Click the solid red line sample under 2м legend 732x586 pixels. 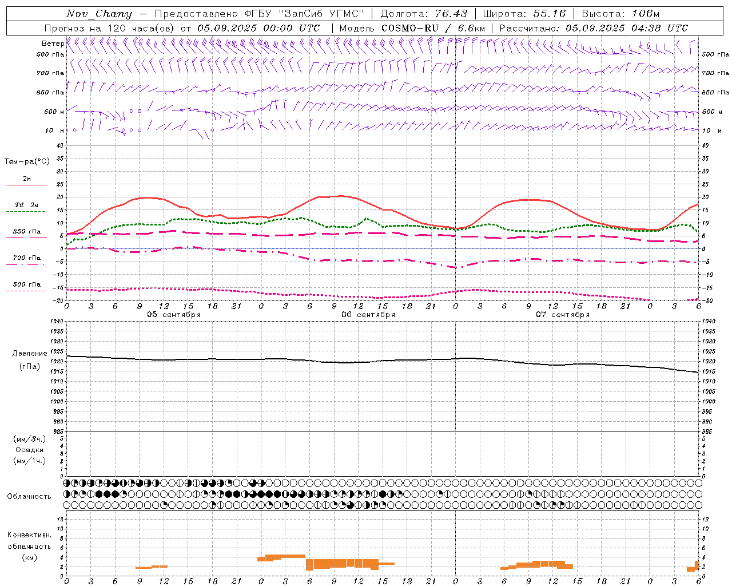[26, 185]
